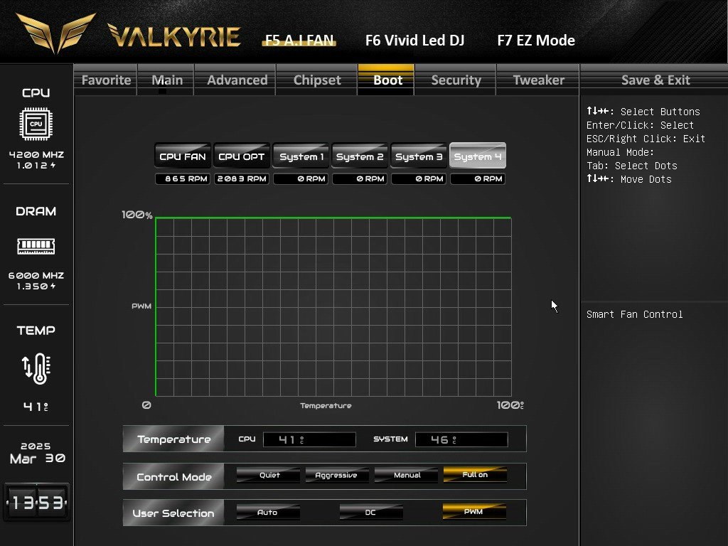728x546 pixels.
Task: Switch control mode to Manual
Action: pos(406,476)
